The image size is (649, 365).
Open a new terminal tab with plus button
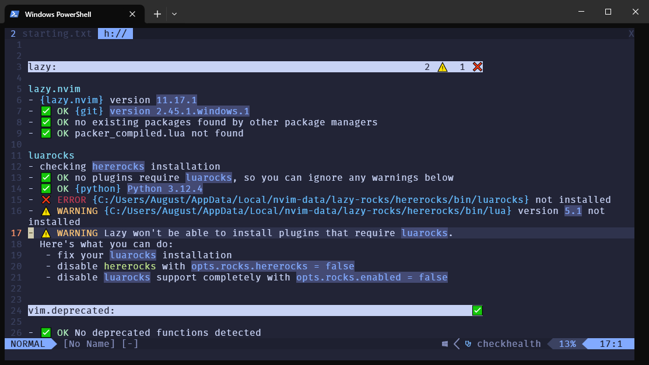point(157,14)
